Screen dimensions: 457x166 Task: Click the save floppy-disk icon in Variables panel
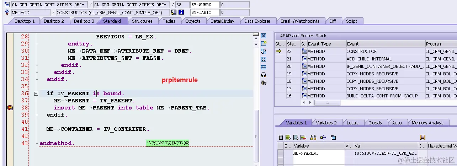[423, 137]
